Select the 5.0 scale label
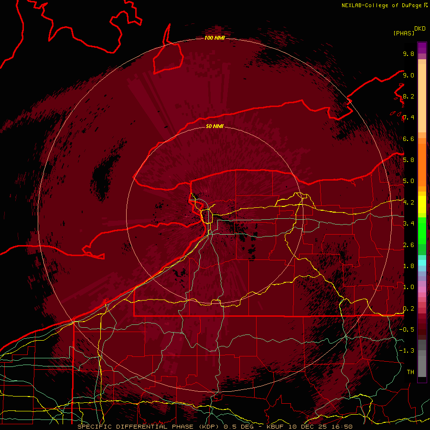 pyautogui.click(x=408, y=181)
